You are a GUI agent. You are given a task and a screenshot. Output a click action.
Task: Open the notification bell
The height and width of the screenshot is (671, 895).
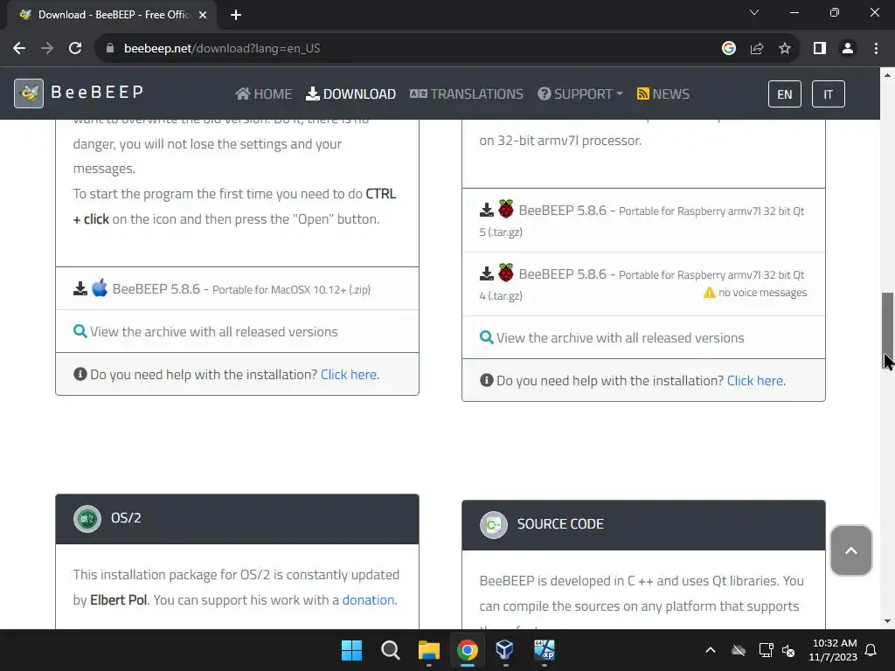point(871,650)
